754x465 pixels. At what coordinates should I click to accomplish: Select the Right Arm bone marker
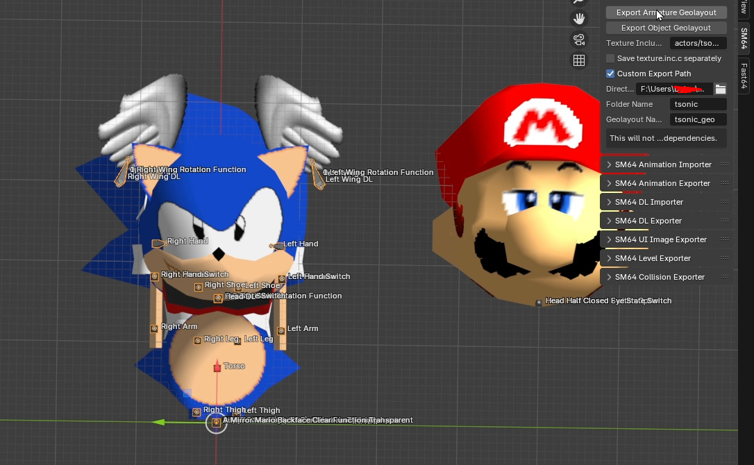154,328
